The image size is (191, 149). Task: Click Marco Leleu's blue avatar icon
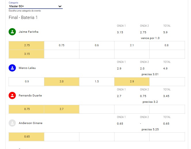point(12,68)
